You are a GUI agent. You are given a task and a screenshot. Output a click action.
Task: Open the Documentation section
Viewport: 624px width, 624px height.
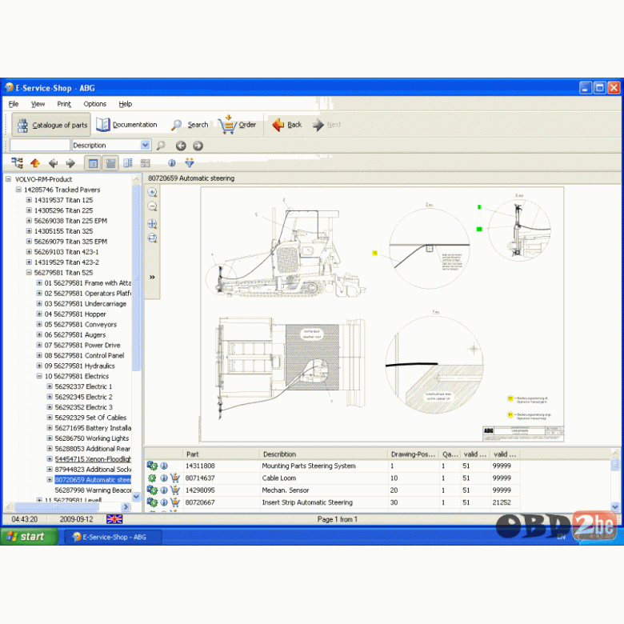pos(127,125)
